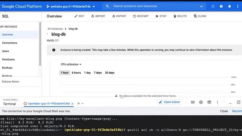Screen dimensions: 242x136
Task: Click the Cloud Shell web preview icon
Action: click(x=209, y=102)
